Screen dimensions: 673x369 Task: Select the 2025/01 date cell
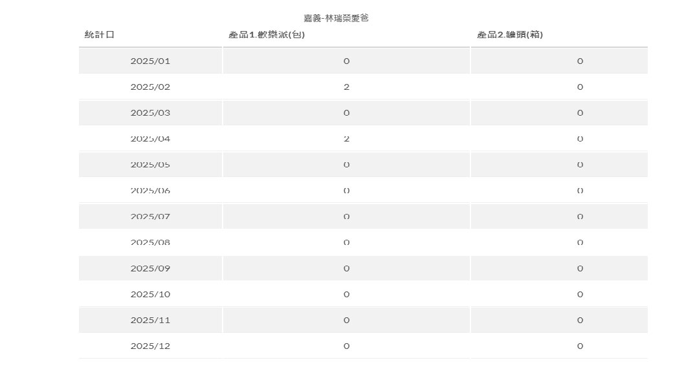click(150, 61)
